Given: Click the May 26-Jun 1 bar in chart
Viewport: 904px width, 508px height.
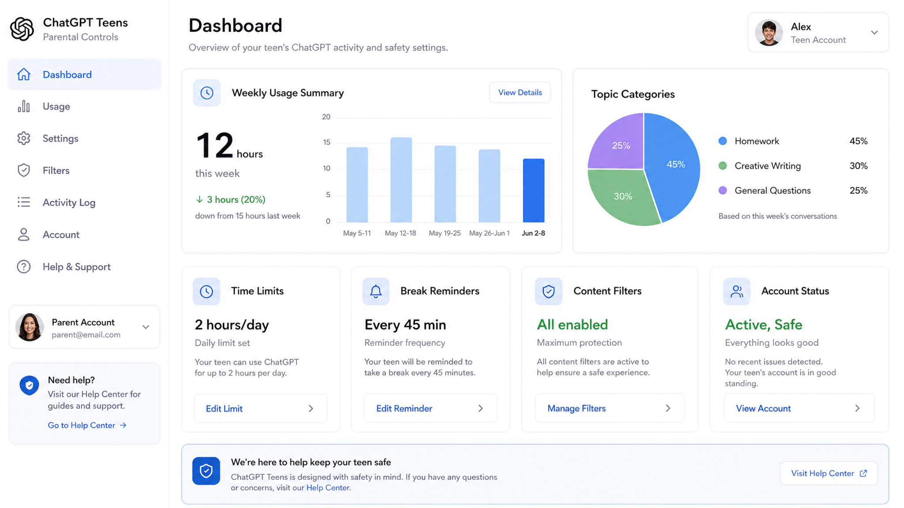Looking at the screenshot, I should point(490,186).
